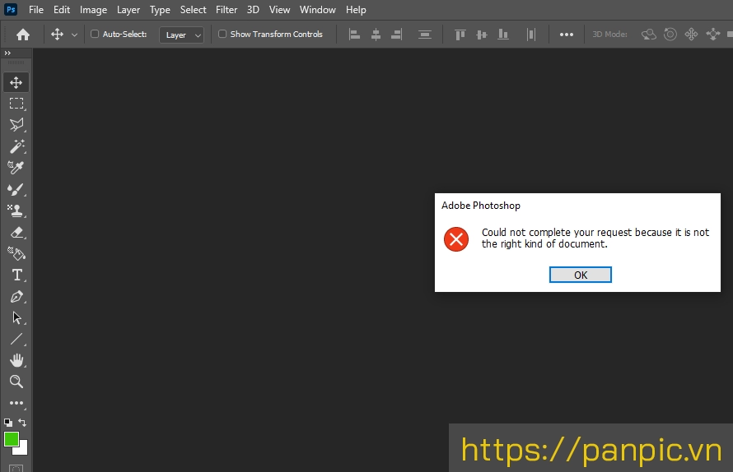Go to the Home screen
Viewport: 733px width, 472px height.
pyautogui.click(x=23, y=35)
